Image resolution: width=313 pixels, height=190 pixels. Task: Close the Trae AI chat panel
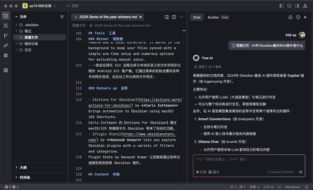point(305,17)
